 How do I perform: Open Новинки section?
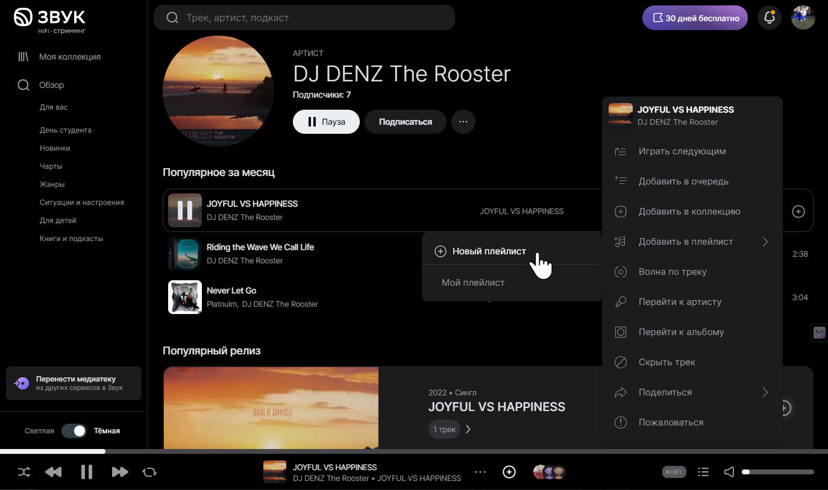pos(55,148)
